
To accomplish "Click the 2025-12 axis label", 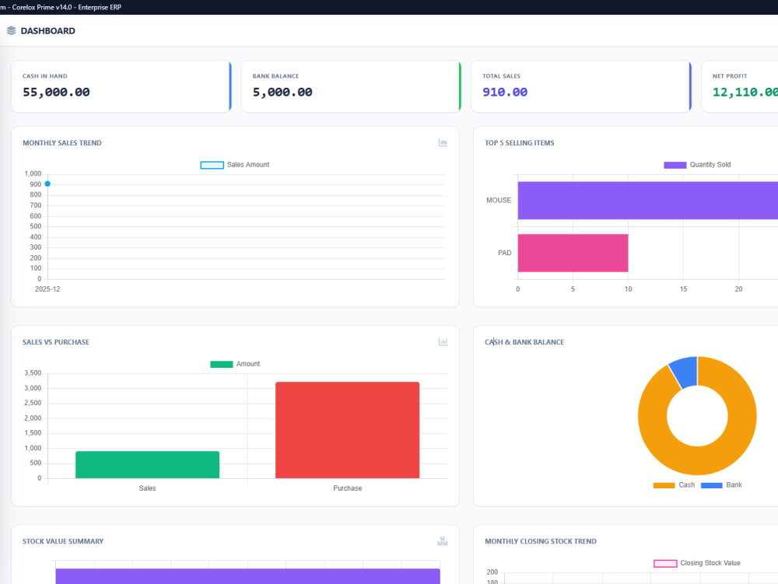I will 47,289.
